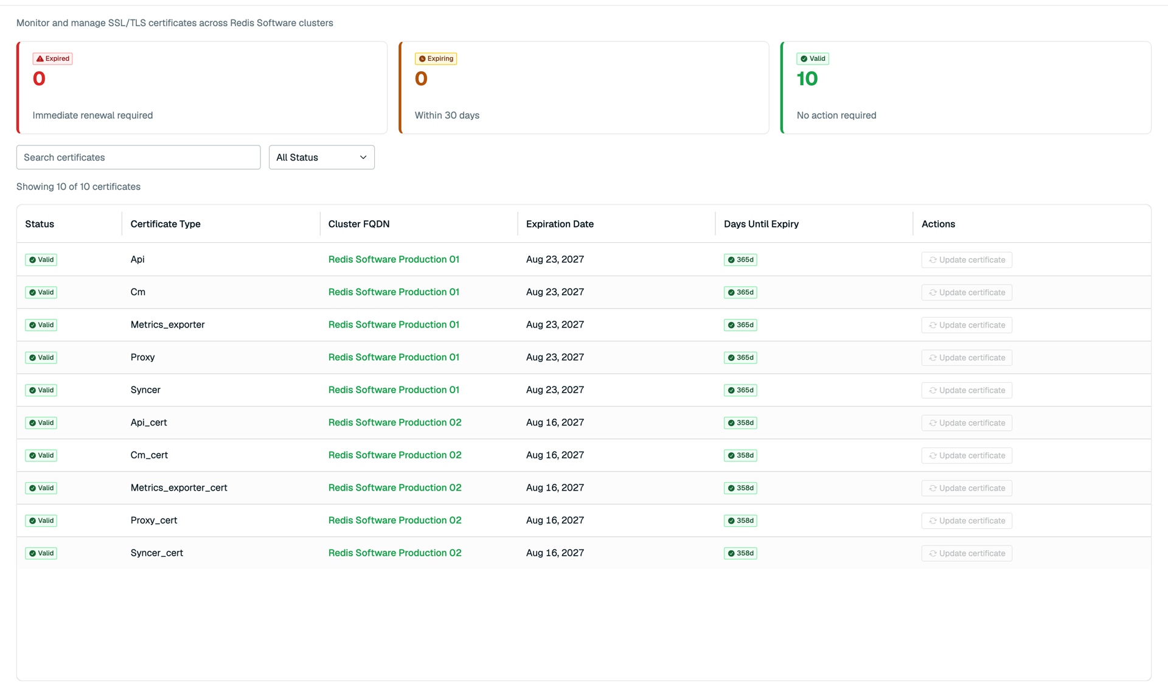This screenshot has width=1168, height=692.
Task: Click the red Expired warning badge
Action: (52, 58)
